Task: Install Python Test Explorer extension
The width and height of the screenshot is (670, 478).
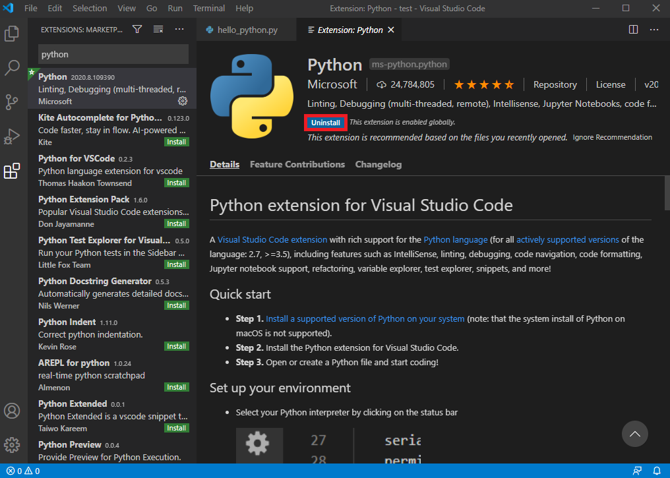Action: (177, 265)
